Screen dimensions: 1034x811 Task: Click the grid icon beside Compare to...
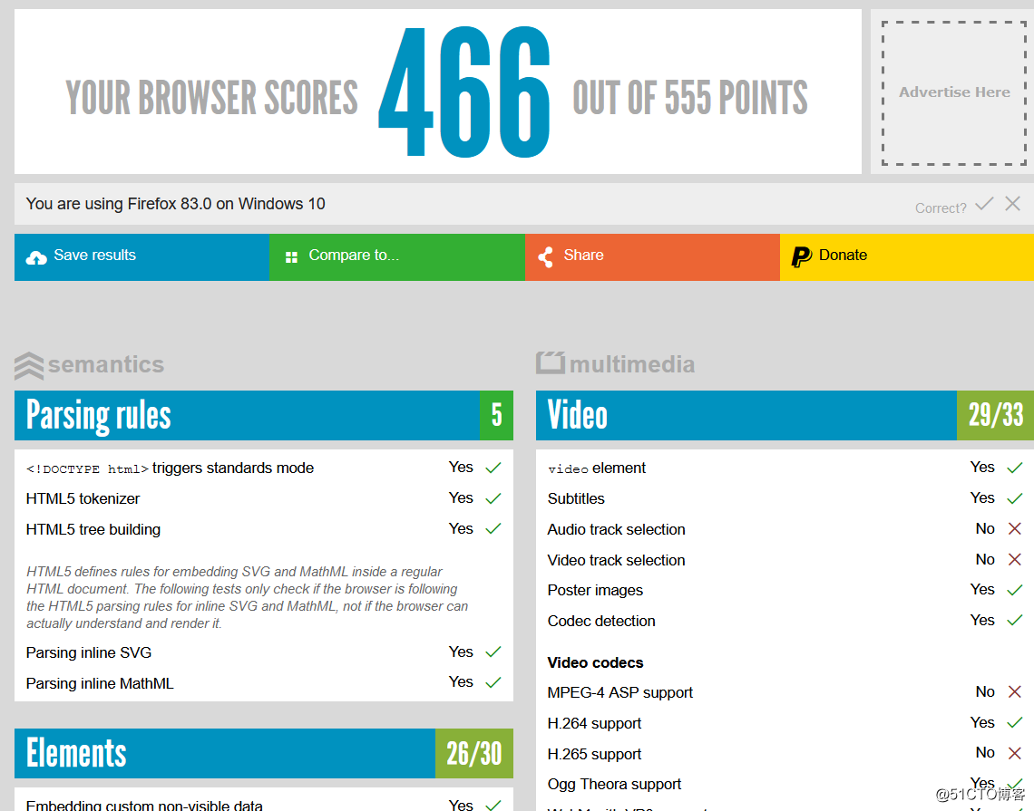pyautogui.click(x=291, y=256)
